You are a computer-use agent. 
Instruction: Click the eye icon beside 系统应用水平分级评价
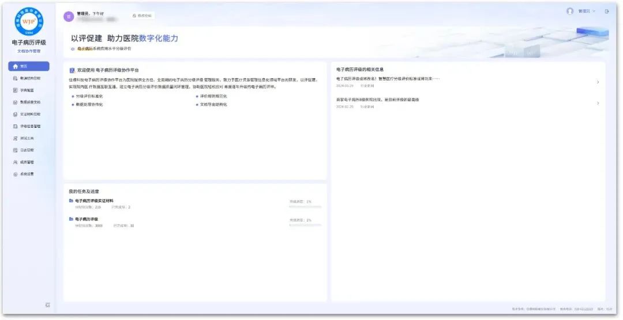(73, 49)
